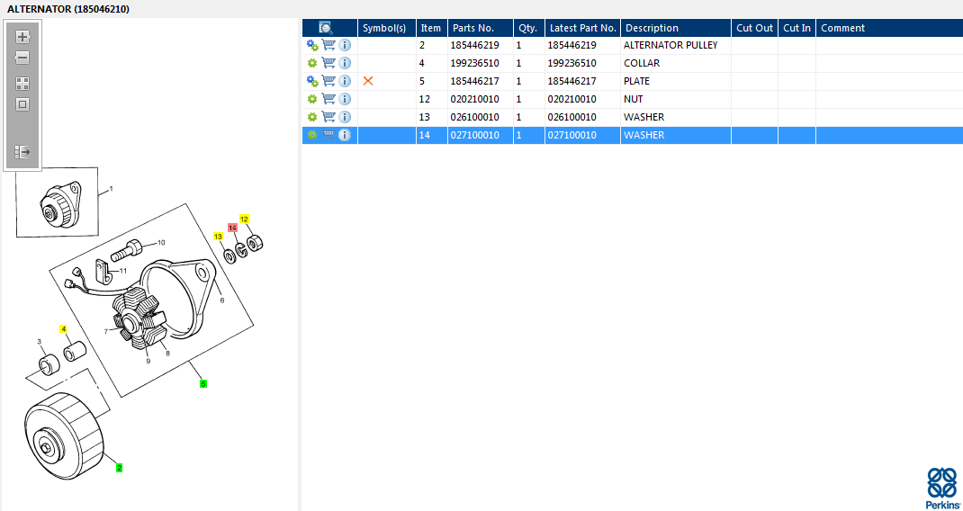The width and height of the screenshot is (963, 511).
Task: Click gear icon for ALTERNATOR PULLEY row
Action: (312, 45)
